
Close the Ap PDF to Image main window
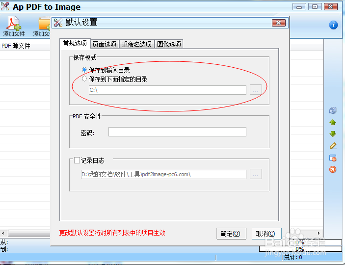coord(331,6)
